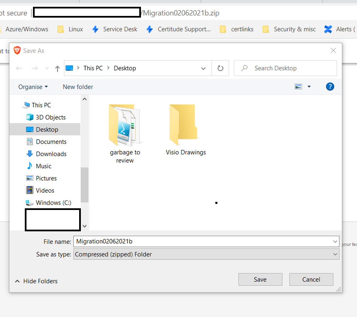This screenshot has height=317, width=357.
Task: Select 3D Objects in navigation pane
Action: click(50, 117)
